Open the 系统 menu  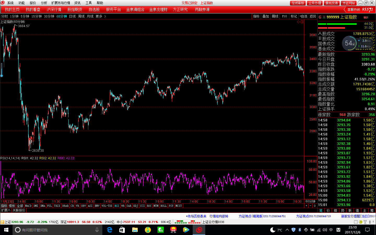(x=10, y=3)
